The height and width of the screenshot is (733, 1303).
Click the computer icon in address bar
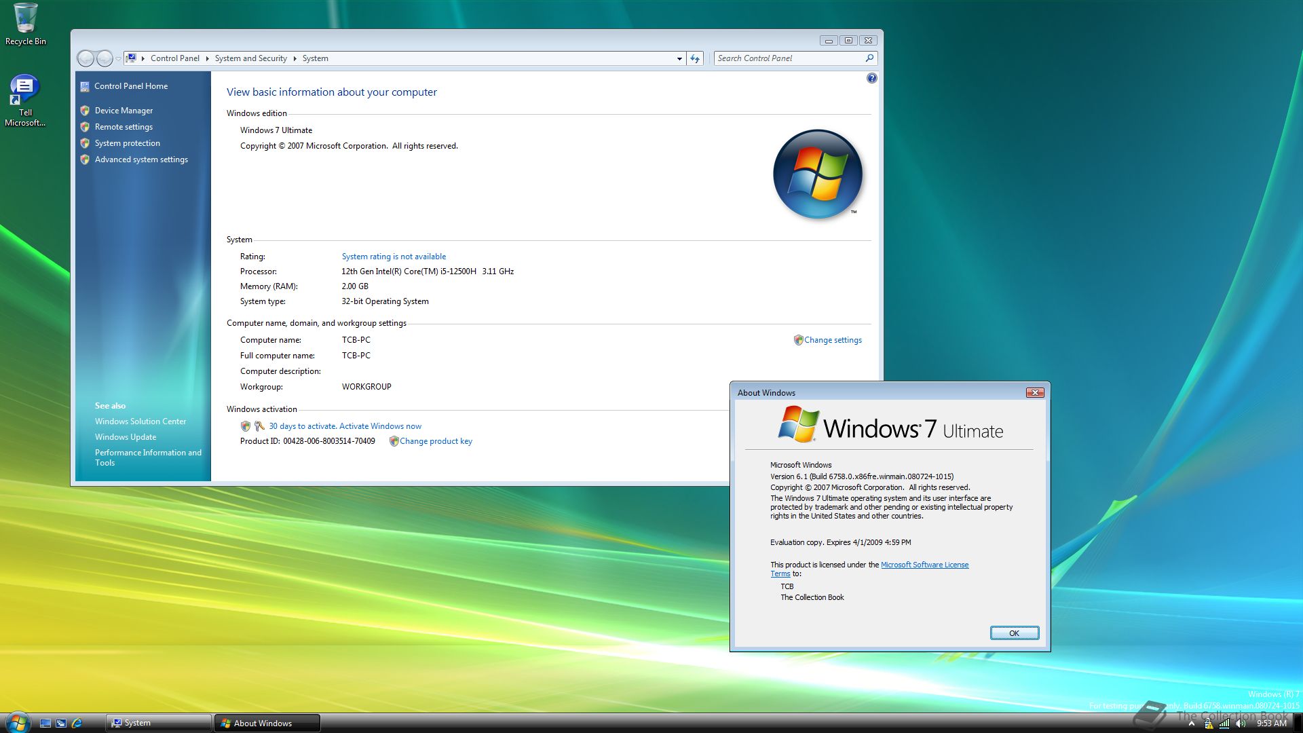click(x=131, y=58)
